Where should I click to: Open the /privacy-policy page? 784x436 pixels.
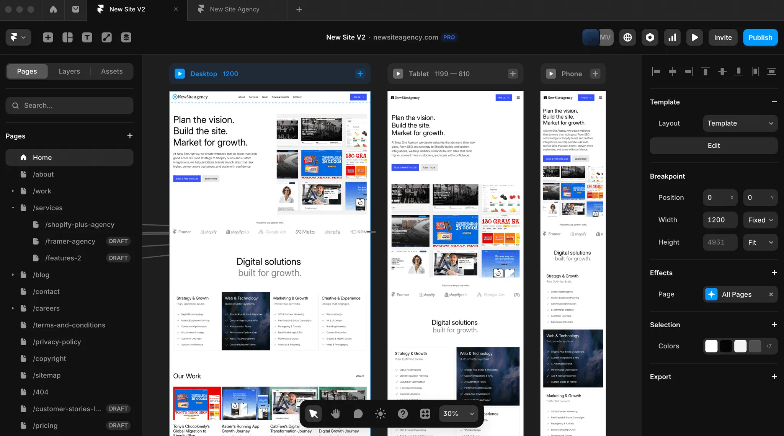tap(69, 342)
